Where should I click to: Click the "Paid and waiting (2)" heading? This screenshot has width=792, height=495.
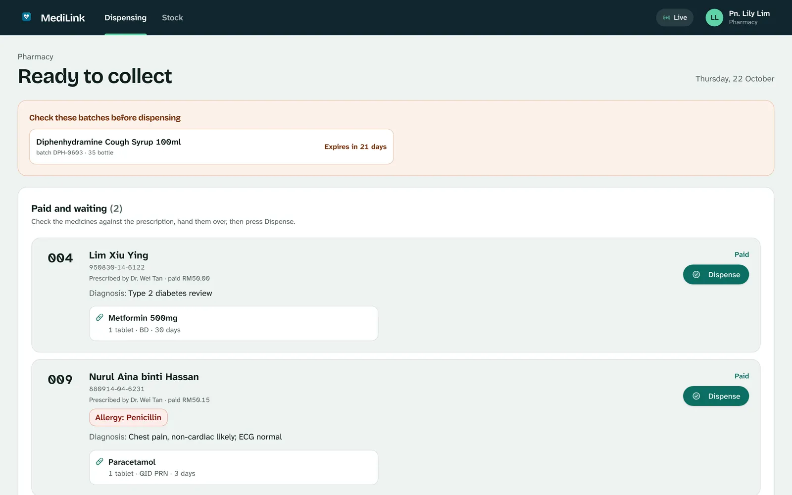click(77, 208)
